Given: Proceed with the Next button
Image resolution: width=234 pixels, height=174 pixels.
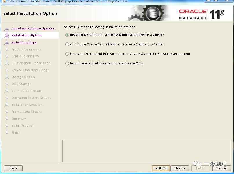Looking at the screenshot, I should tap(180, 168).
